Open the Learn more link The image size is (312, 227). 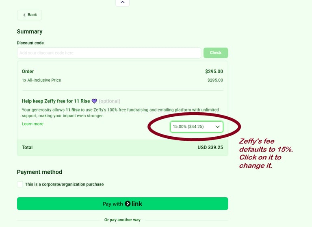[32, 124]
